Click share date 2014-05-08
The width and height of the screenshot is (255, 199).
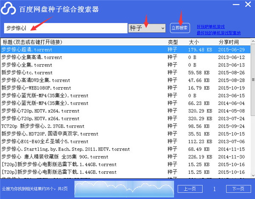(232, 111)
